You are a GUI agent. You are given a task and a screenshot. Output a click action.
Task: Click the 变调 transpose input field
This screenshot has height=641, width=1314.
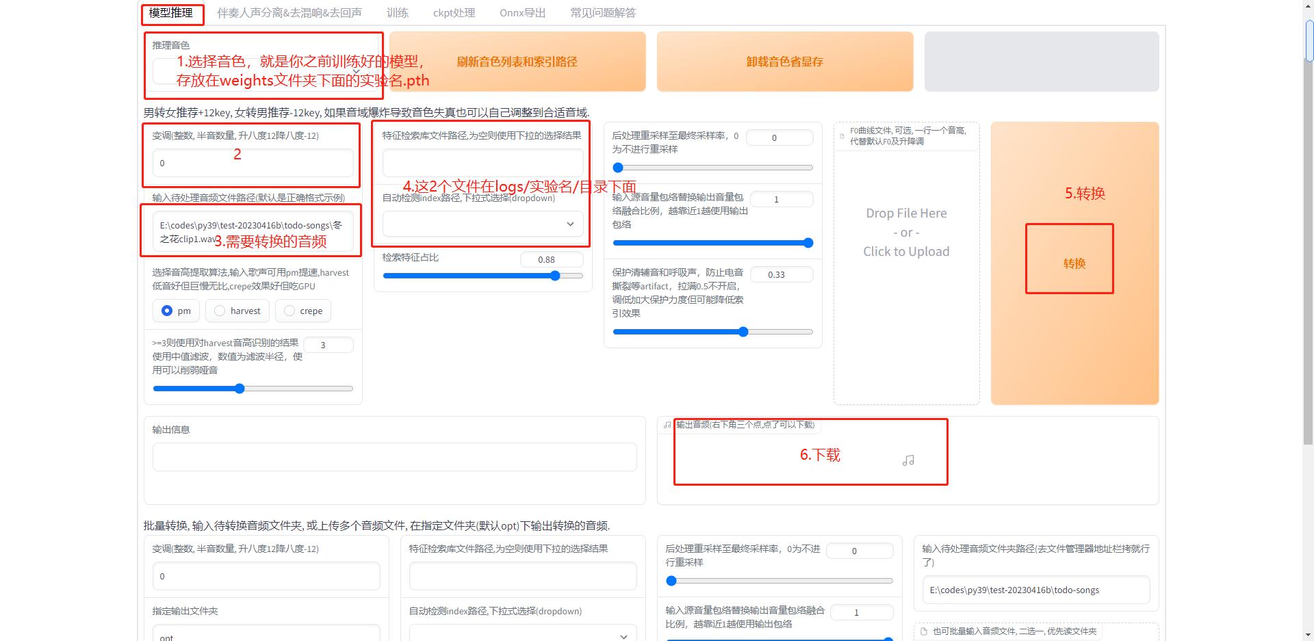click(x=252, y=163)
